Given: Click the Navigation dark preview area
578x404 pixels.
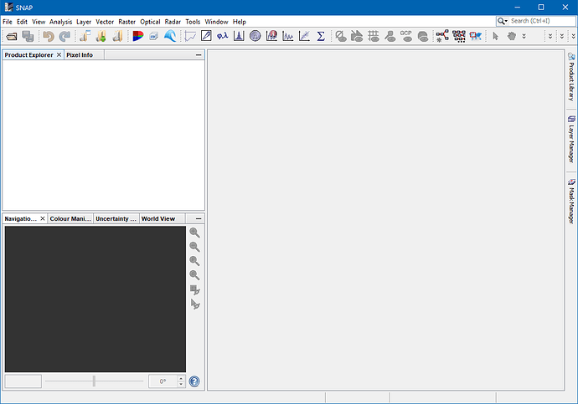Looking at the screenshot, I should (x=95, y=299).
